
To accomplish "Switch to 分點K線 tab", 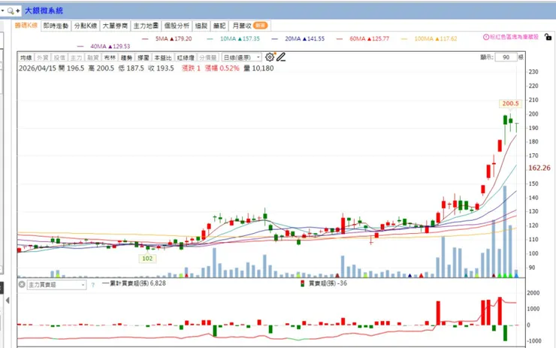I will [x=86, y=26].
